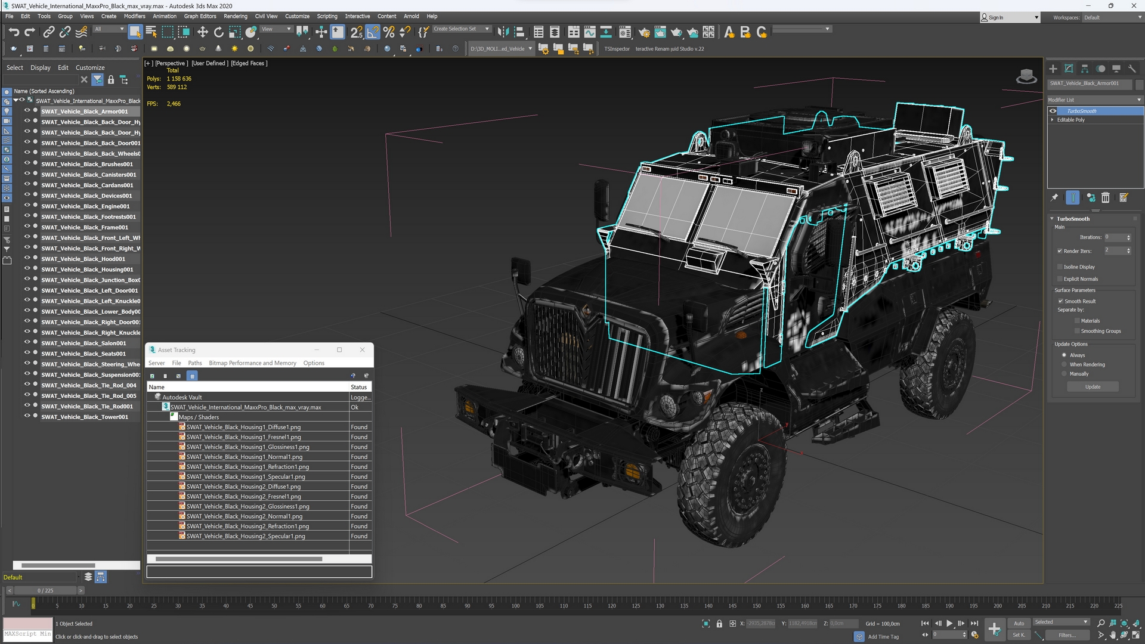
Task: Open the selection filter All dropdown
Action: (x=109, y=29)
